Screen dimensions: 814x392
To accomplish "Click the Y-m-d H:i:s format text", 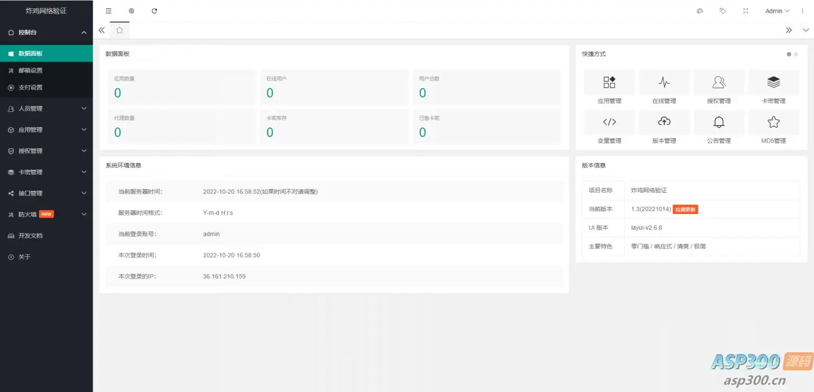I will click(218, 213).
